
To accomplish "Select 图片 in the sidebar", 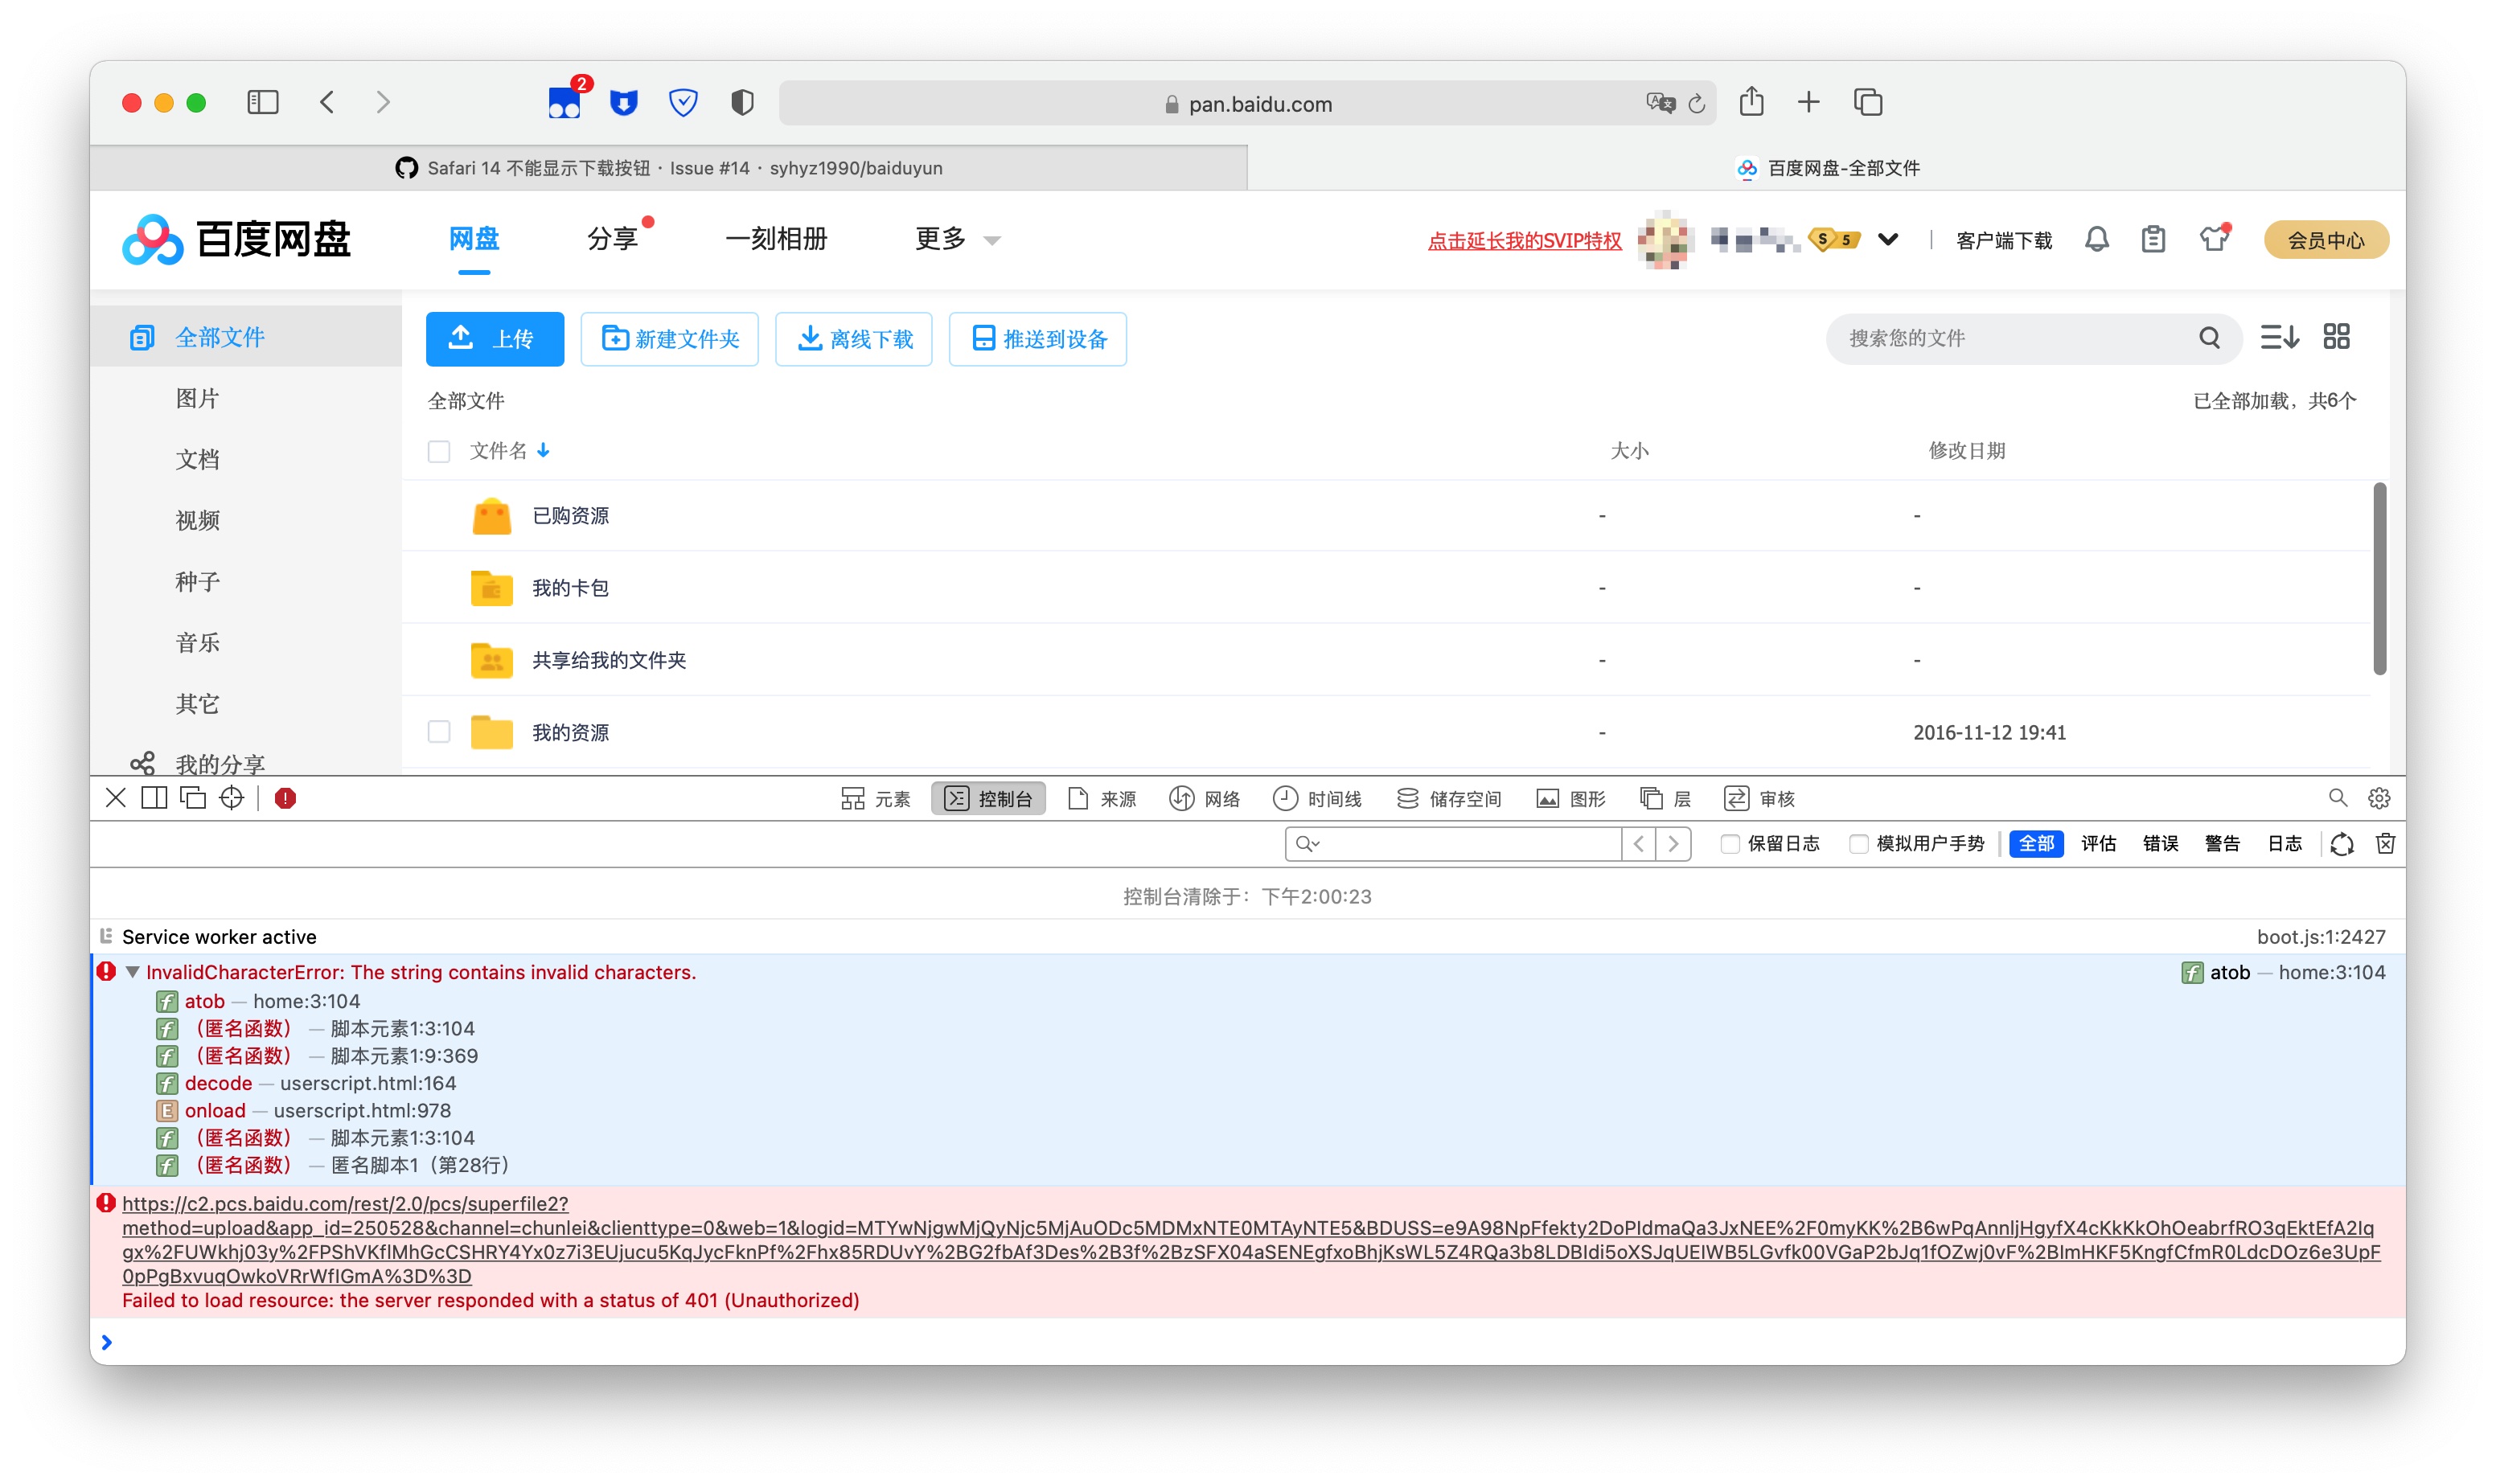I will point(197,398).
